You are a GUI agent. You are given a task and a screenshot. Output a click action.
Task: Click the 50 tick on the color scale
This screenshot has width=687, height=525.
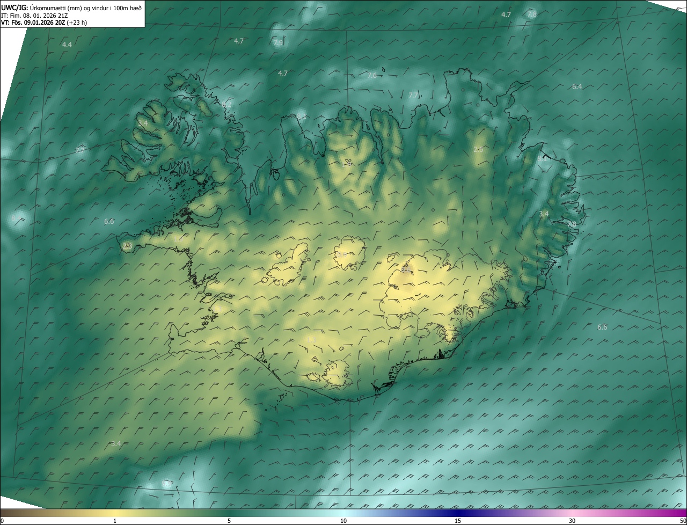pos(683,521)
